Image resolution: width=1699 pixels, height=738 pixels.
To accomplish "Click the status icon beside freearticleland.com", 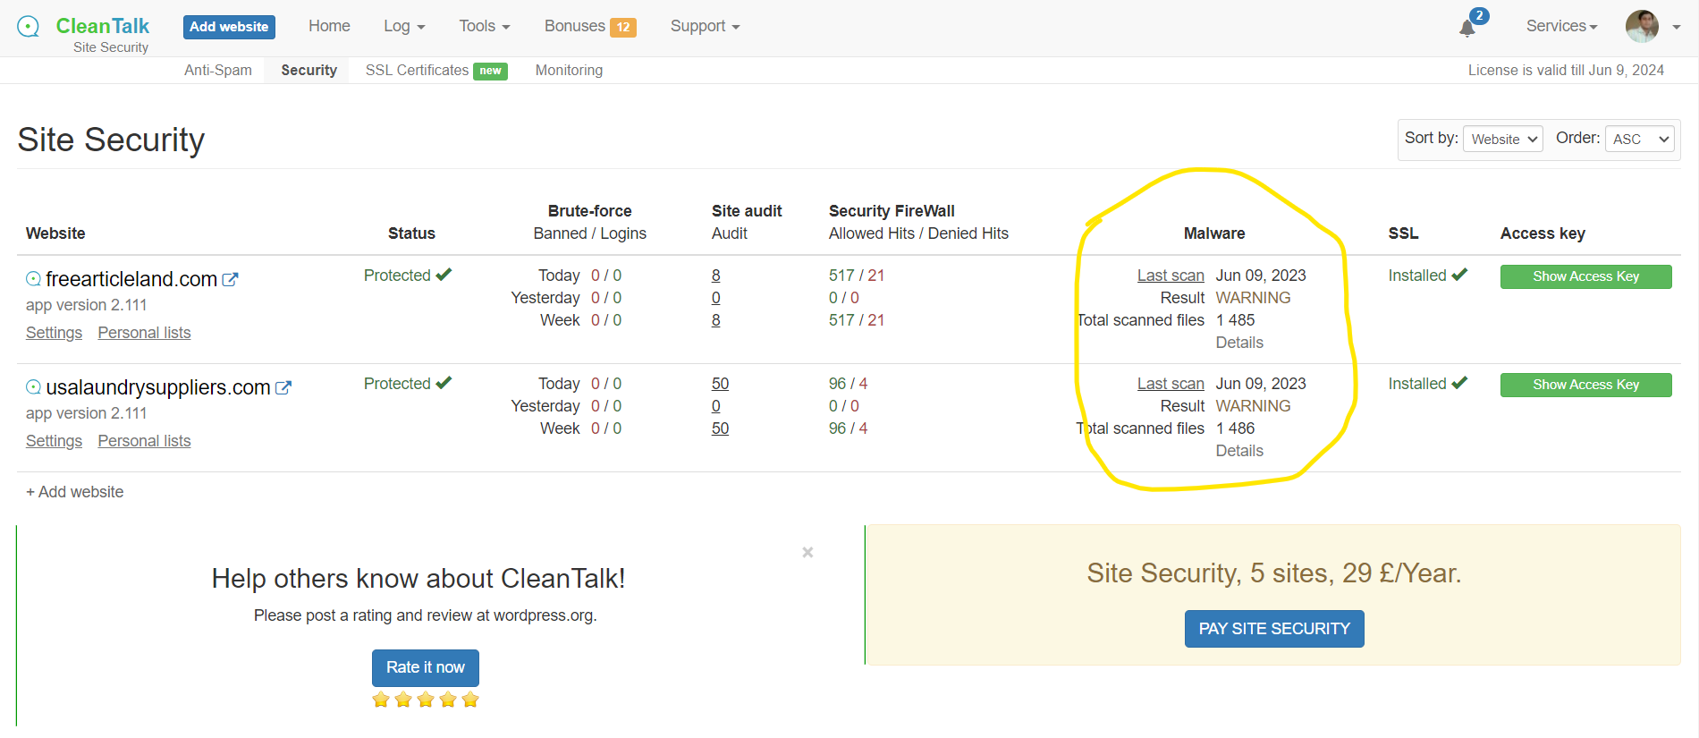I will click(33, 279).
